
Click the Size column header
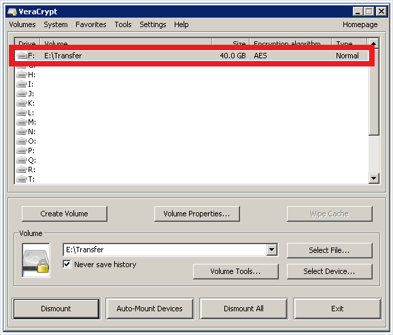230,43
